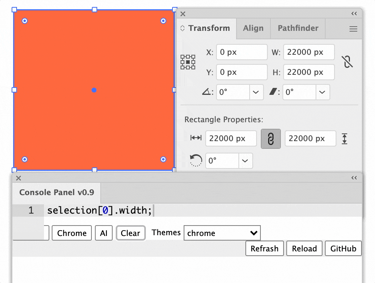Open the rectangle angle dropdown
375x283 pixels.
(245, 161)
